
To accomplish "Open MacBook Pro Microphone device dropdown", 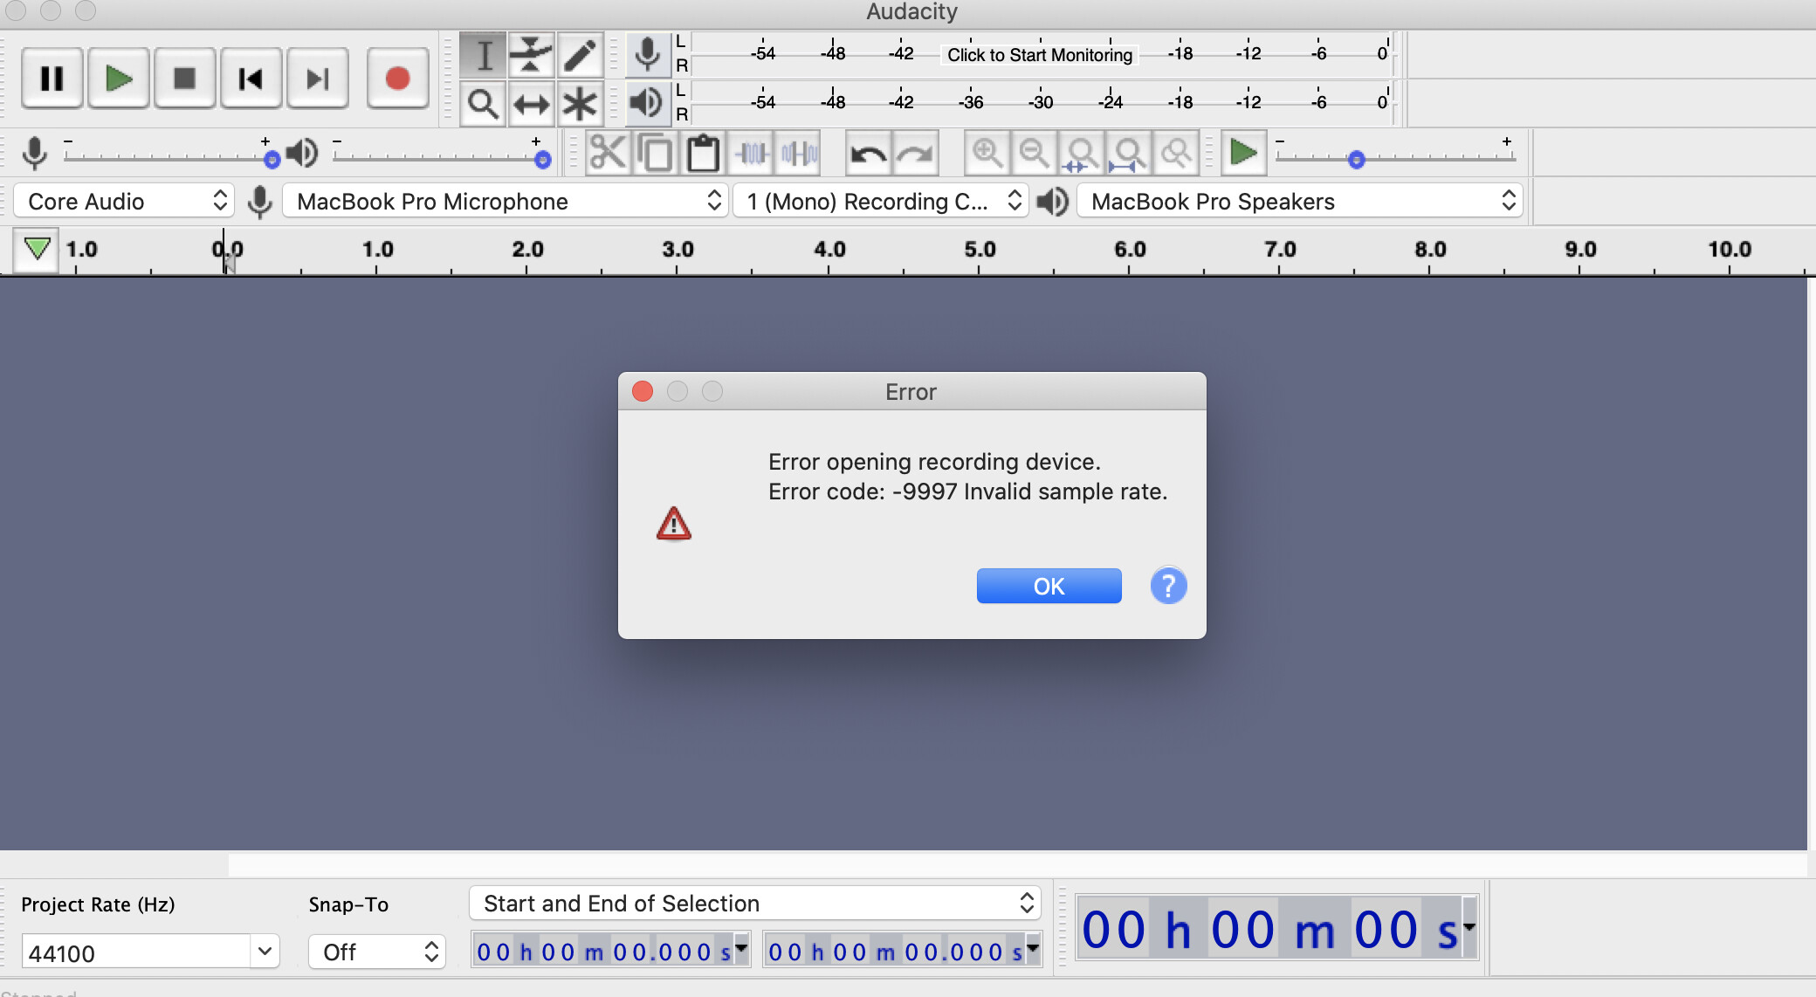I will 506,202.
